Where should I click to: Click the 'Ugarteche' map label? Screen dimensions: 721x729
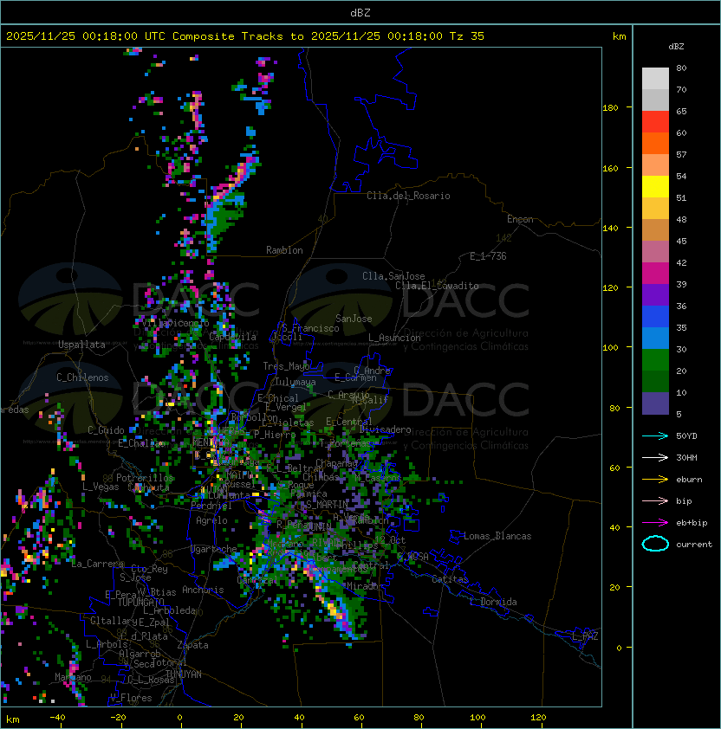tap(214, 549)
